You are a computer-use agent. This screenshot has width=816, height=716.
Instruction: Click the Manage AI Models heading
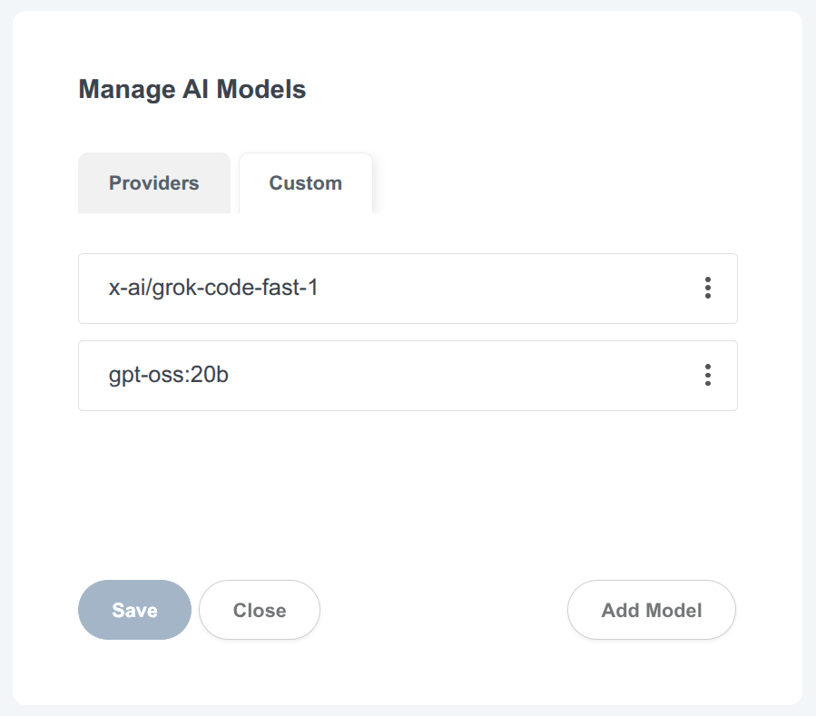[x=192, y=89]
